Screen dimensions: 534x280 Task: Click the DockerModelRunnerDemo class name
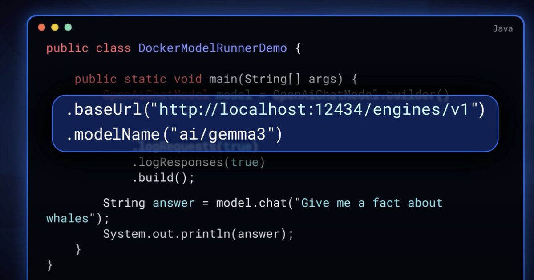click(213, 48)
